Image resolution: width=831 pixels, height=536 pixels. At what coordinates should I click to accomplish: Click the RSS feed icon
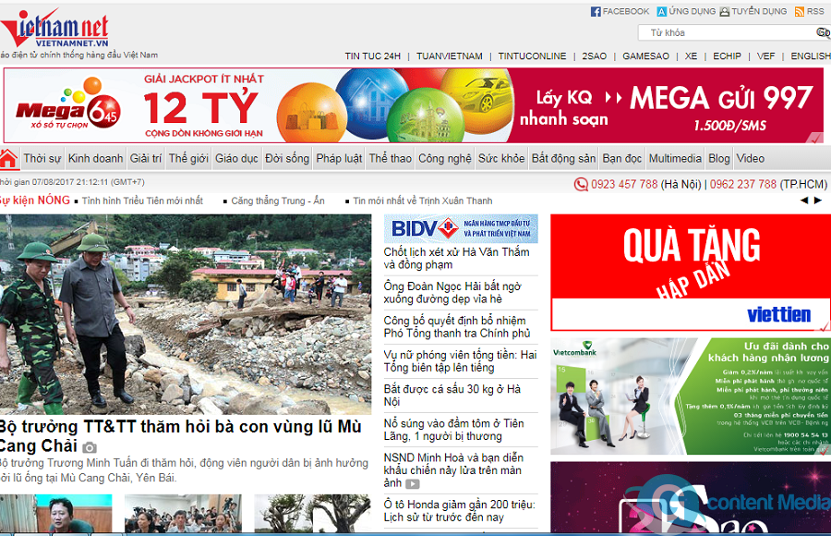click(800, 12)
